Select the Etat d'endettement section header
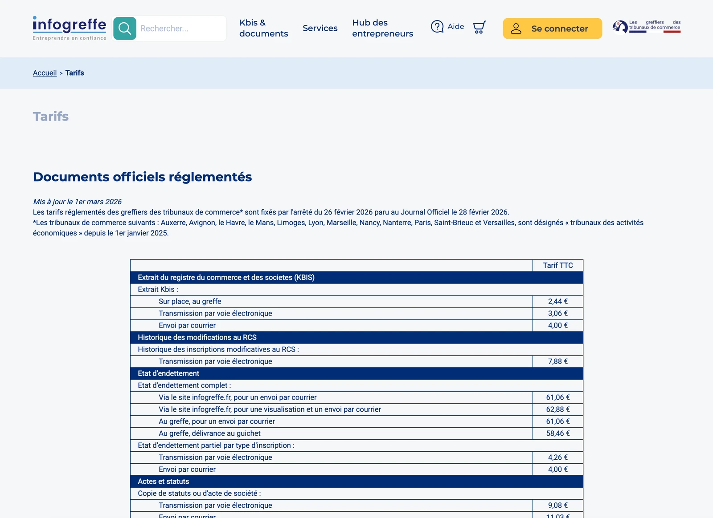 click(356, 374)
